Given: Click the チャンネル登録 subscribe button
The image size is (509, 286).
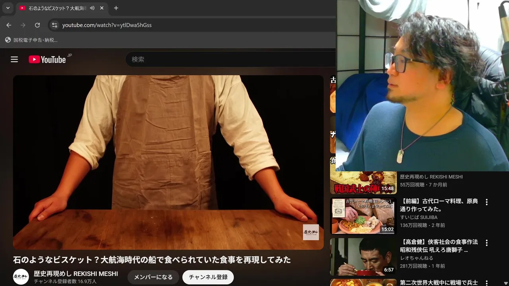Looking at the screenshot, I should 208,277.
